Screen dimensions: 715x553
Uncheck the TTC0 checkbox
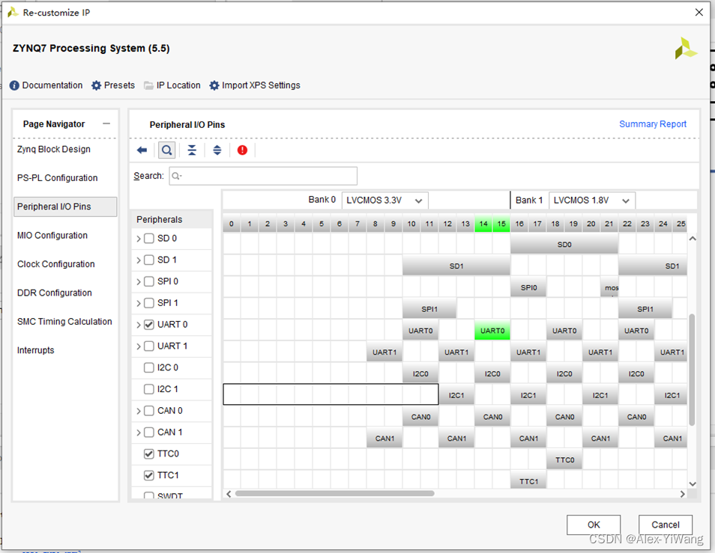[148, 453]
